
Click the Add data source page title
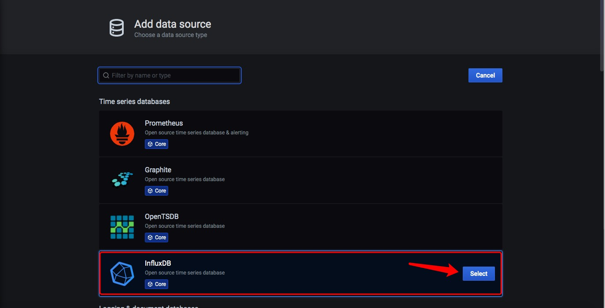173,24
